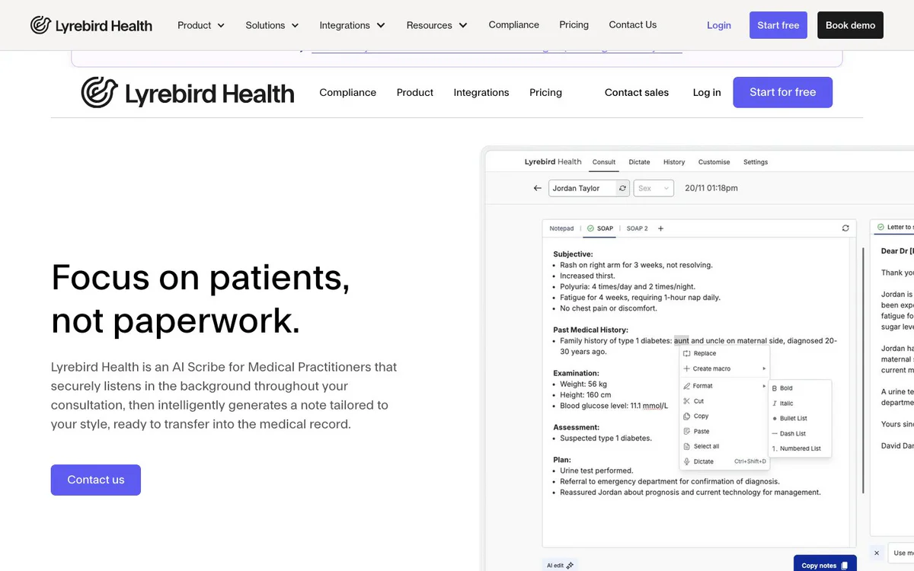
Task: Click the Login link
Action: coord(719,25)
